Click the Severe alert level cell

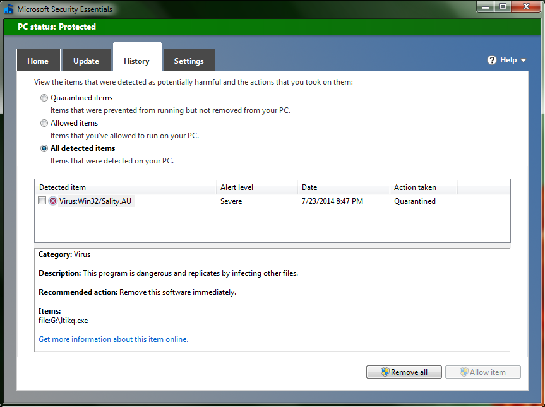[x=231, y=201]
